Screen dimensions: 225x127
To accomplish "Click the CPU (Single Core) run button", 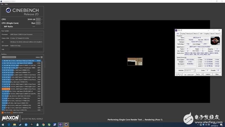I will pos(38,23).
